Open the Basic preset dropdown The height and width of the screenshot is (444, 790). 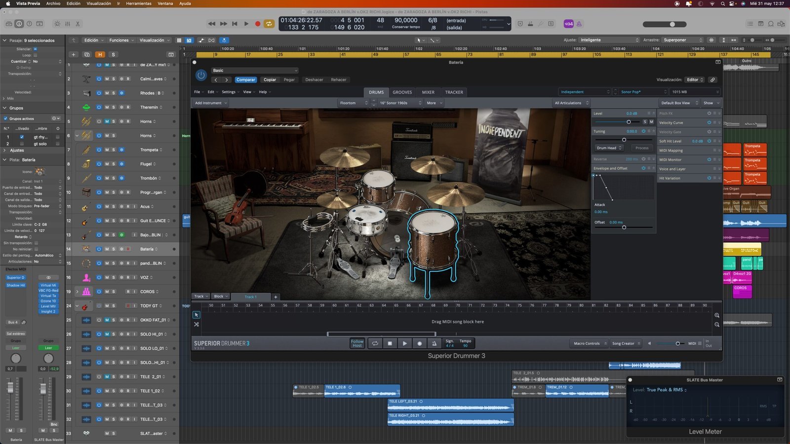255,71
